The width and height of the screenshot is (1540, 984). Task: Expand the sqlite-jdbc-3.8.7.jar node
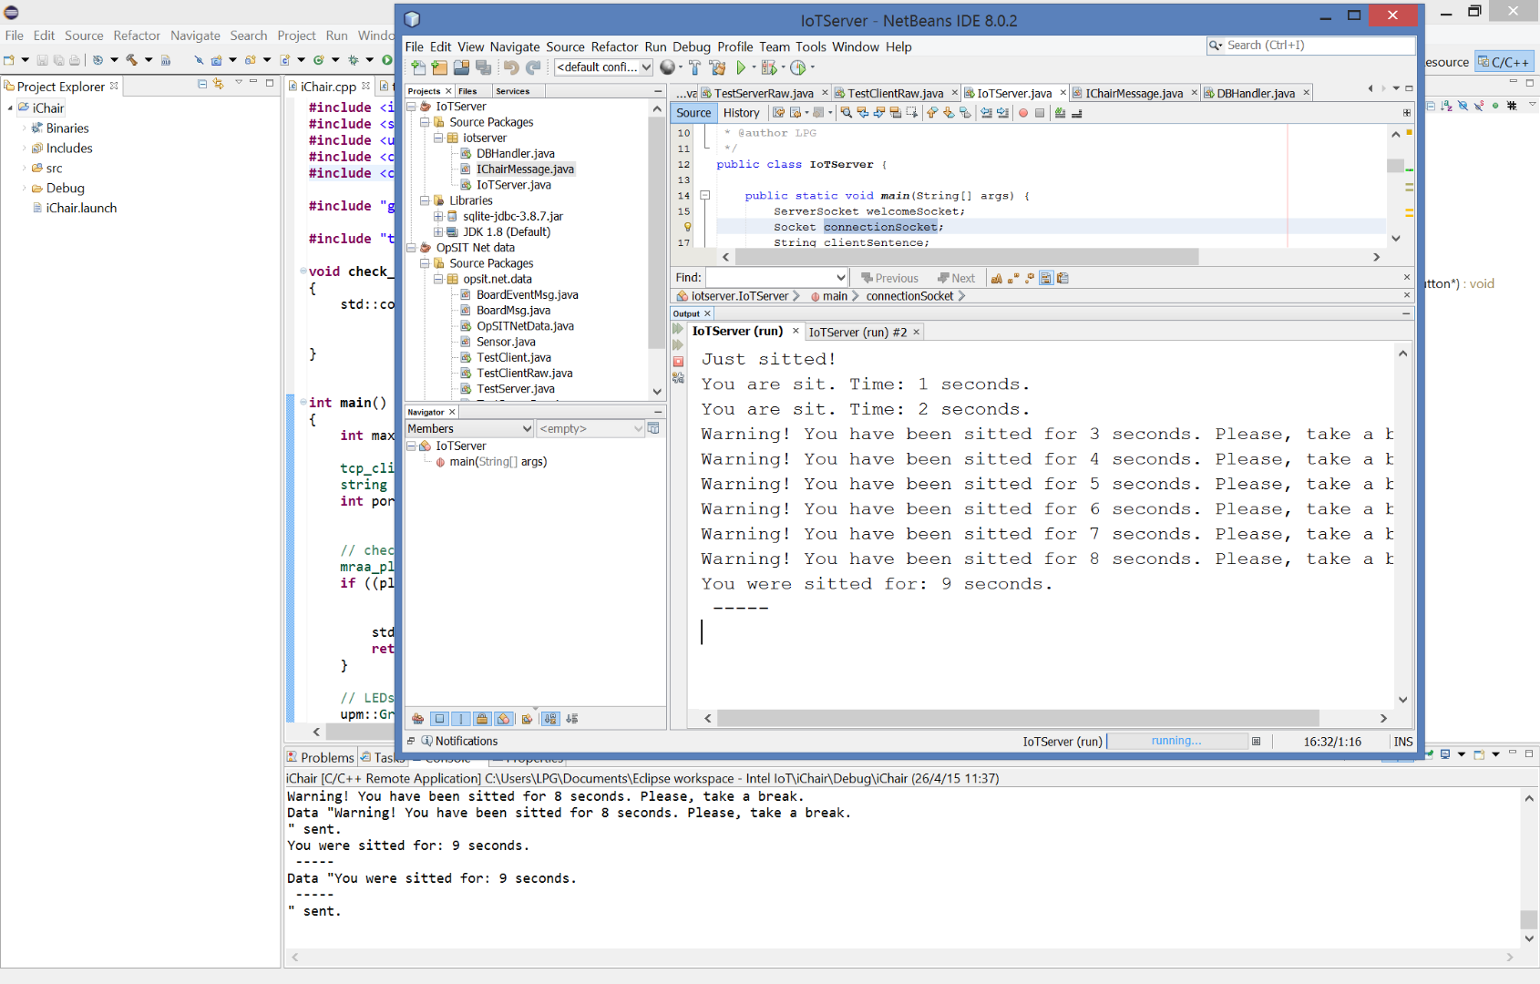pyautogui.click(x=438, y=216)
